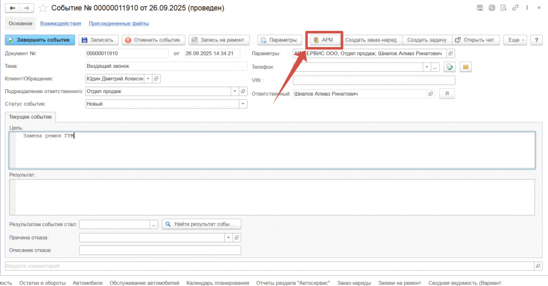Click the phone call icon beside Телефон
Screen dimensions: 548x286
click(450, 67)
